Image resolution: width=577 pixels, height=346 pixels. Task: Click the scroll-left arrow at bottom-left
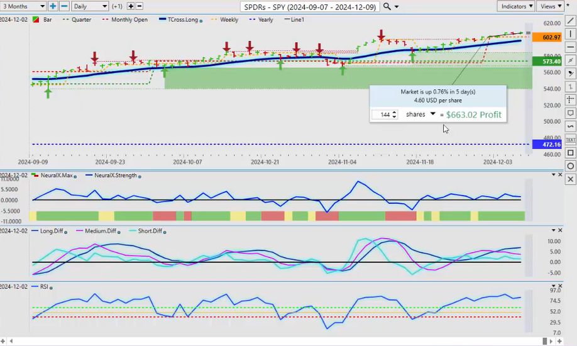11,341
